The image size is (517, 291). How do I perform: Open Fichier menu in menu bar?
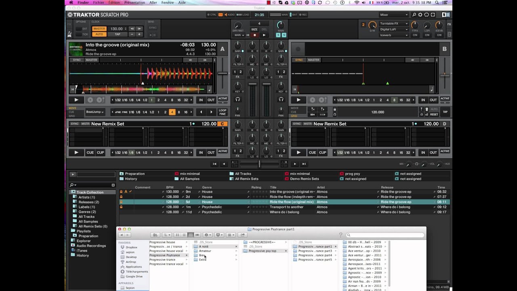pos(99,2)
